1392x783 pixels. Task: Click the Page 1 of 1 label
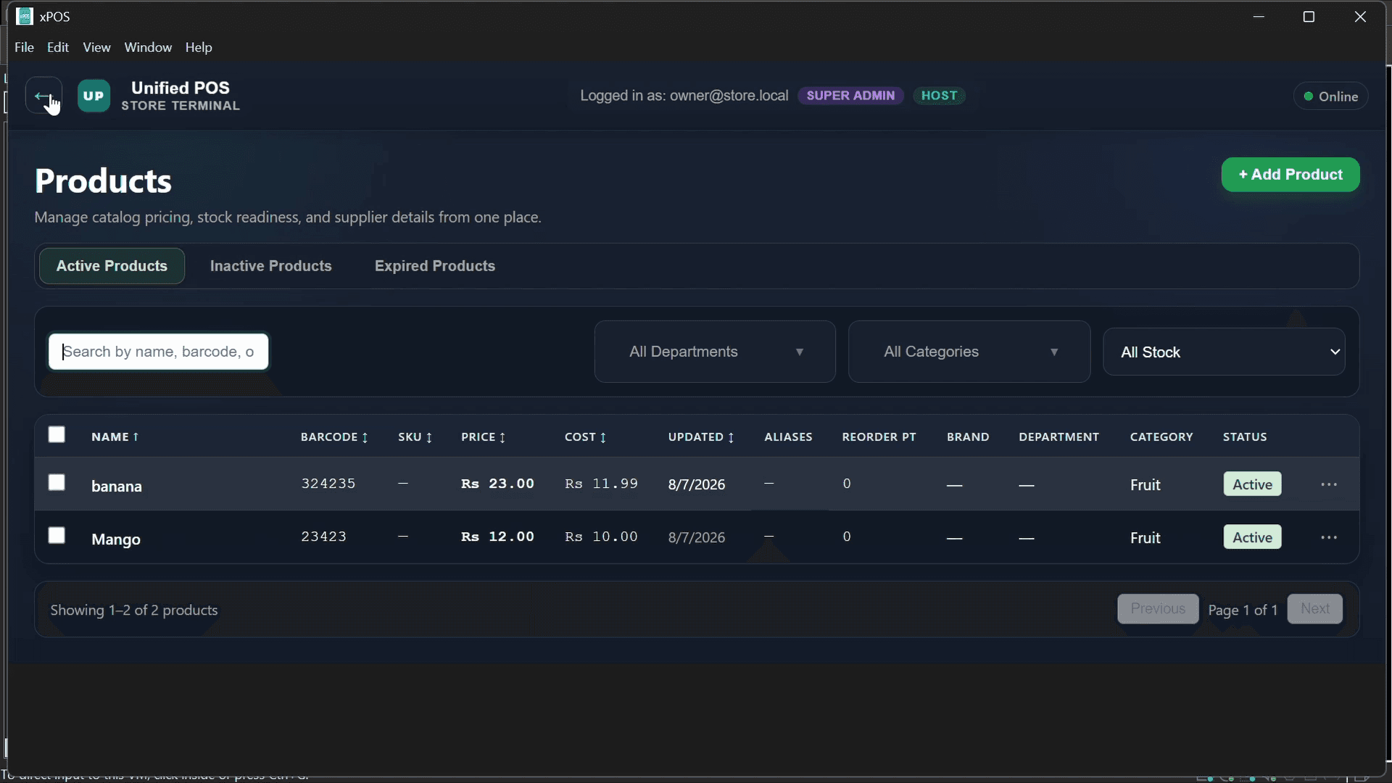[1243, 610]
